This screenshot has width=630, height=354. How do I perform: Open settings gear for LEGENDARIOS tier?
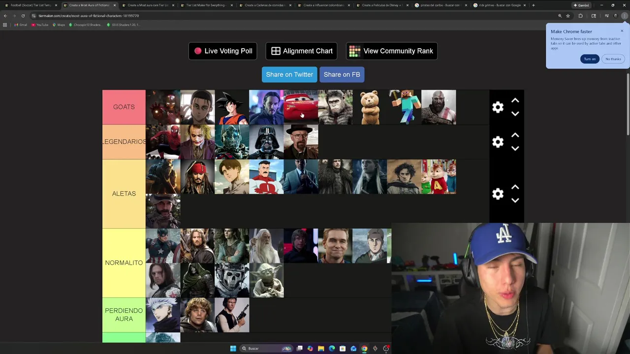click(x=498, y=142)
